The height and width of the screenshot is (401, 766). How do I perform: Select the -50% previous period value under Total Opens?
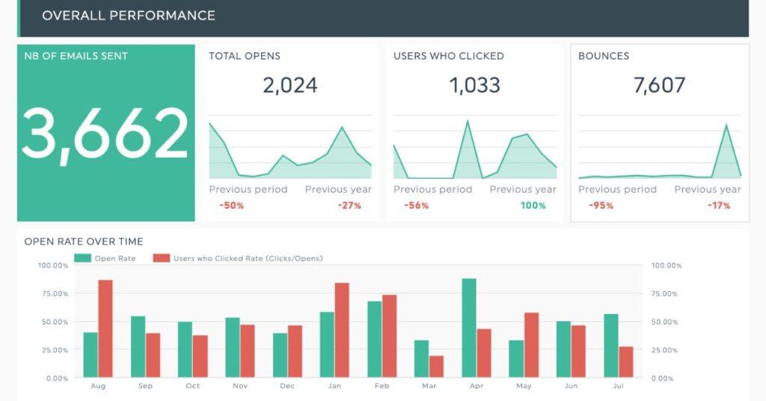tap(231, 206)
